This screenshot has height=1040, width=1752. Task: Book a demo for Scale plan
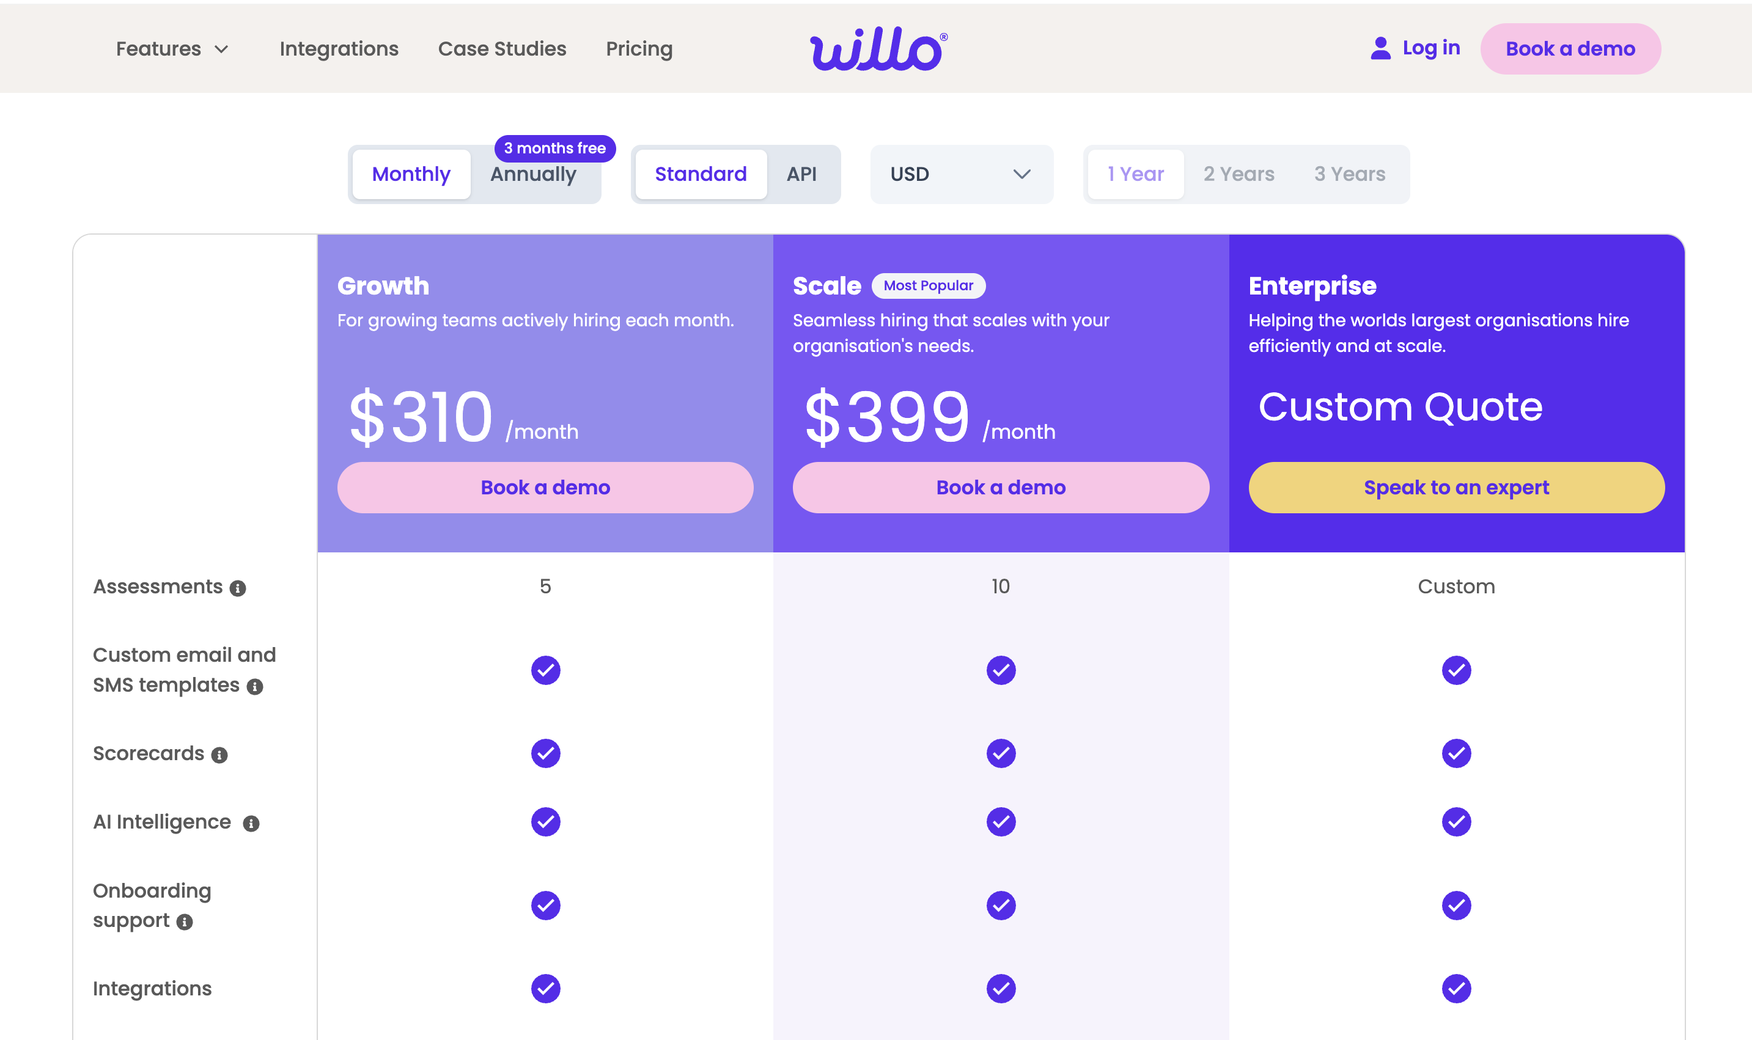[1001, 488]
